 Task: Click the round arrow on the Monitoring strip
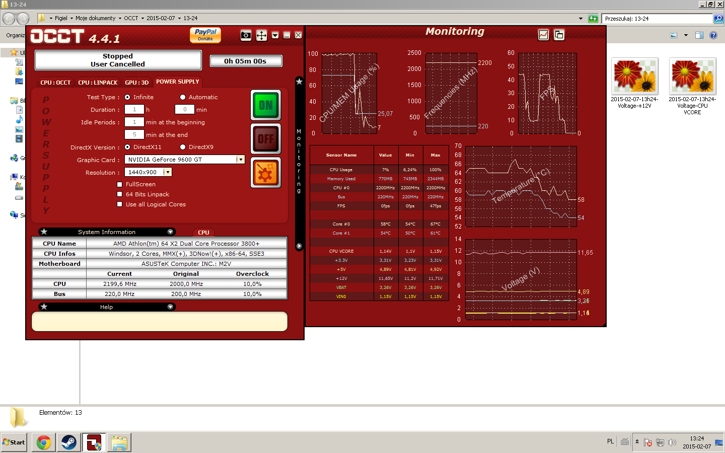click(x=299, y=246)
